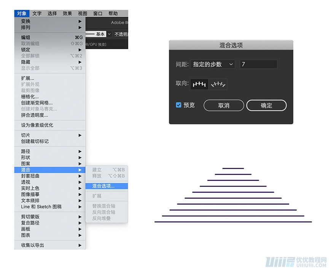The height and width of the screenshot is (271, 331).
Task: Expand the 形状 submenu
Action: (x=50, y=157)
